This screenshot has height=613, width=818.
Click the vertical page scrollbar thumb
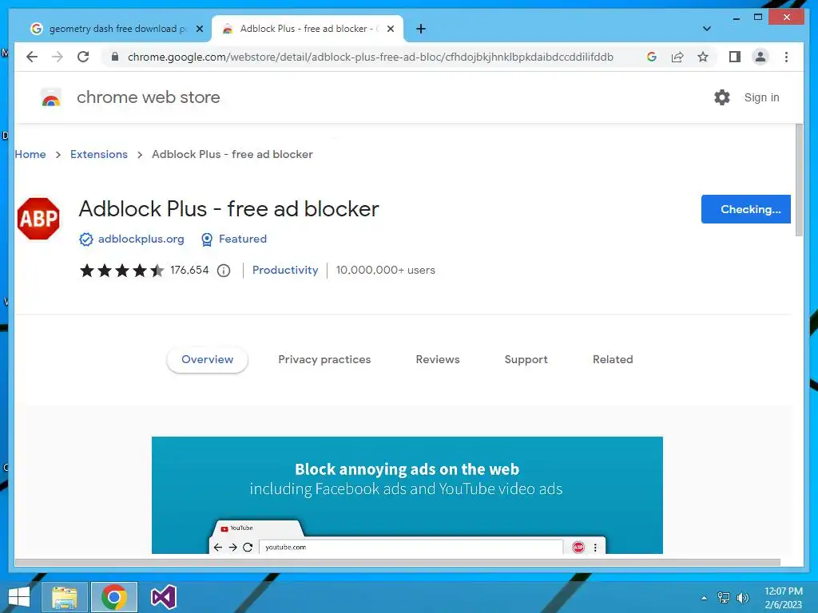coord(799,180)
